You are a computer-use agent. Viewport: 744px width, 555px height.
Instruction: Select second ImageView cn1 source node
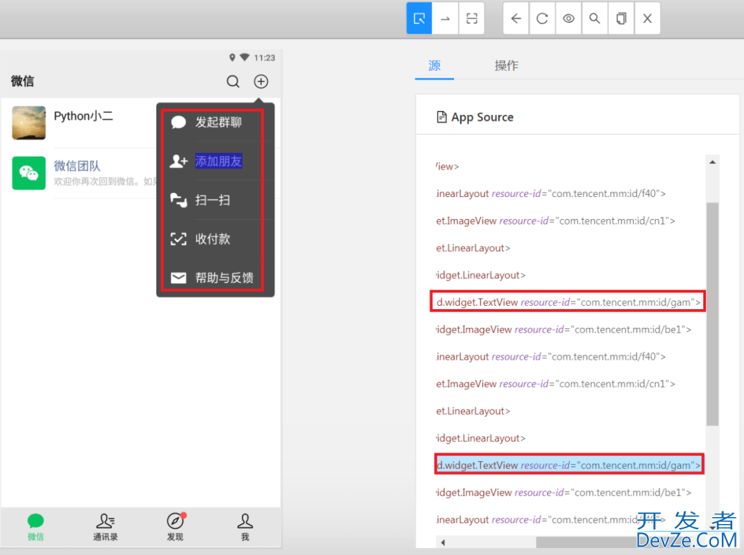[x=556, y=384]
